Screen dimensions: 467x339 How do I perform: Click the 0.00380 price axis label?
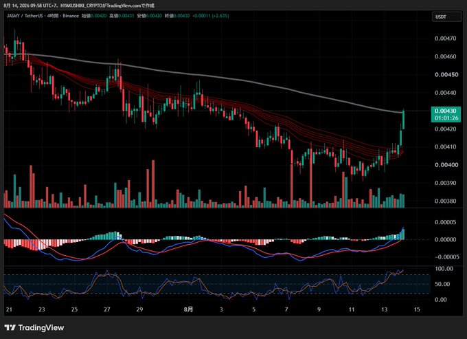pyautogui.click(x=445, y=201)
